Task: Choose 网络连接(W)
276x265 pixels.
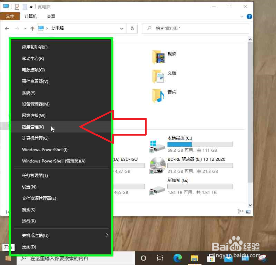Action: click(x=61, y=116)
